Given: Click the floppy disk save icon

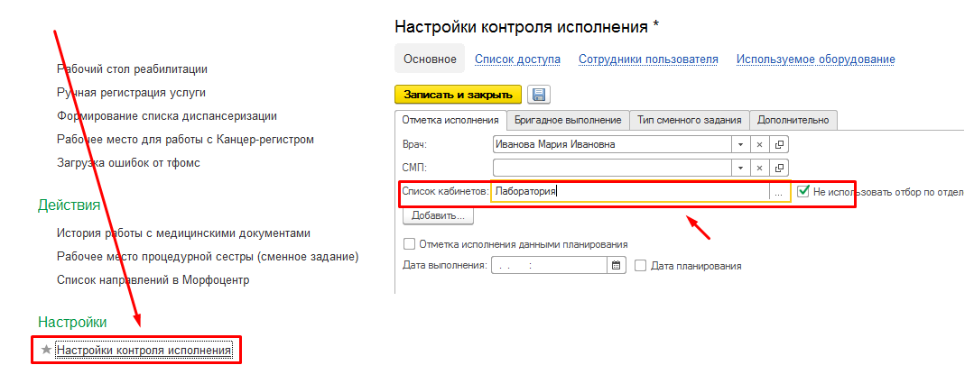Looking at the screenshot, I should pos(540,95).
